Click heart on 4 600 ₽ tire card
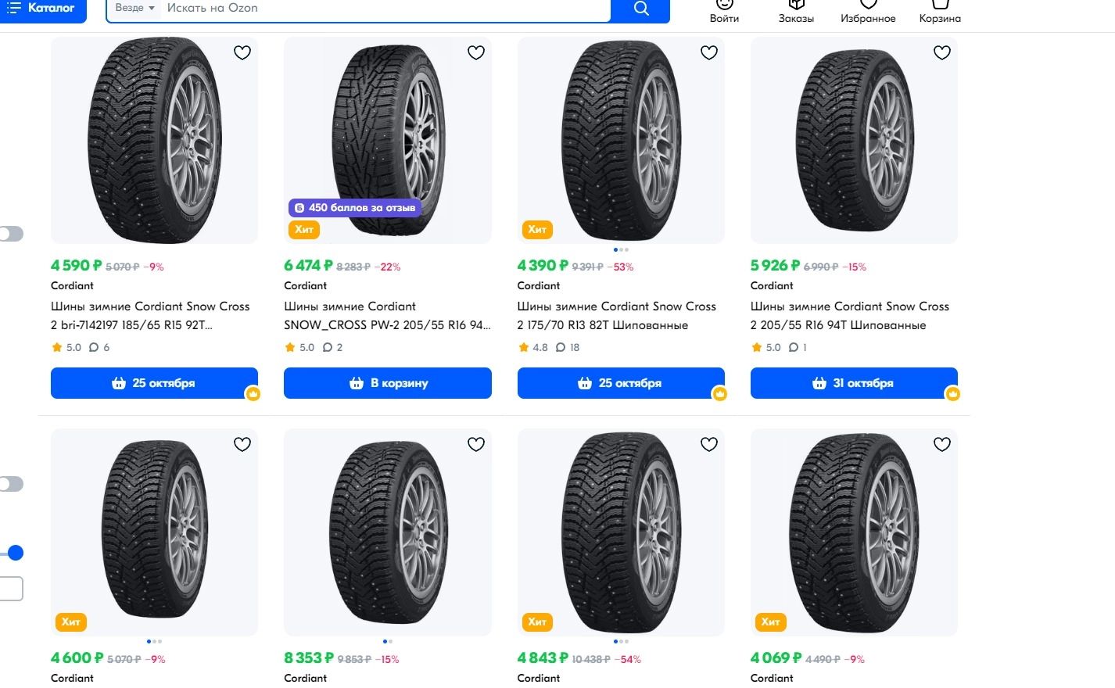 coord(242,444)
